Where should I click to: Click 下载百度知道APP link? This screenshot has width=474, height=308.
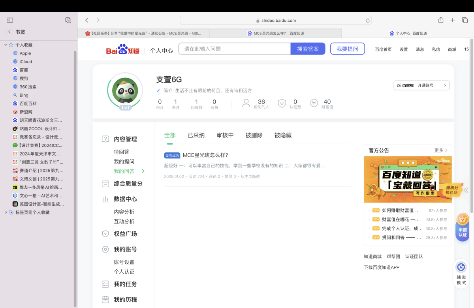382,268
